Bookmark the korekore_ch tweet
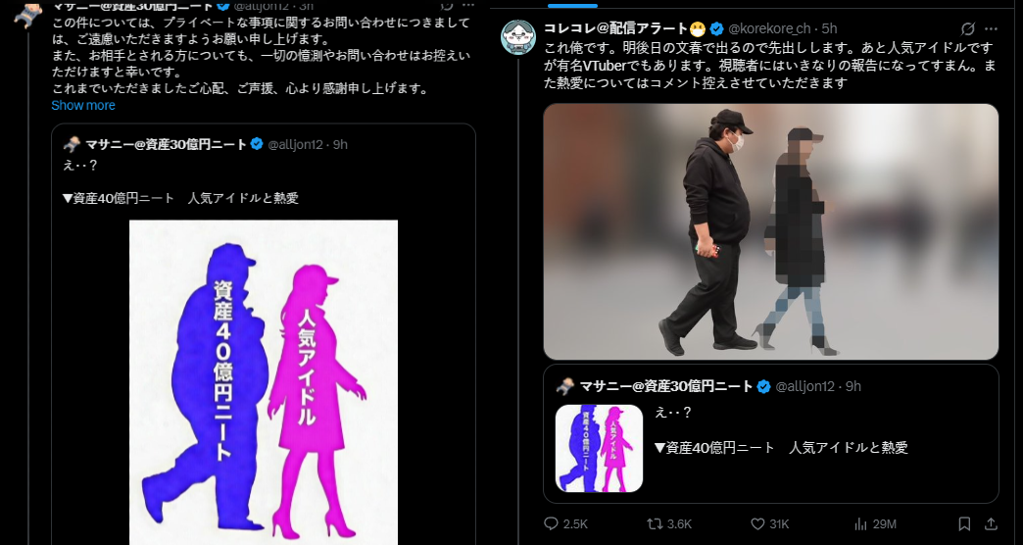 point(964,524)
